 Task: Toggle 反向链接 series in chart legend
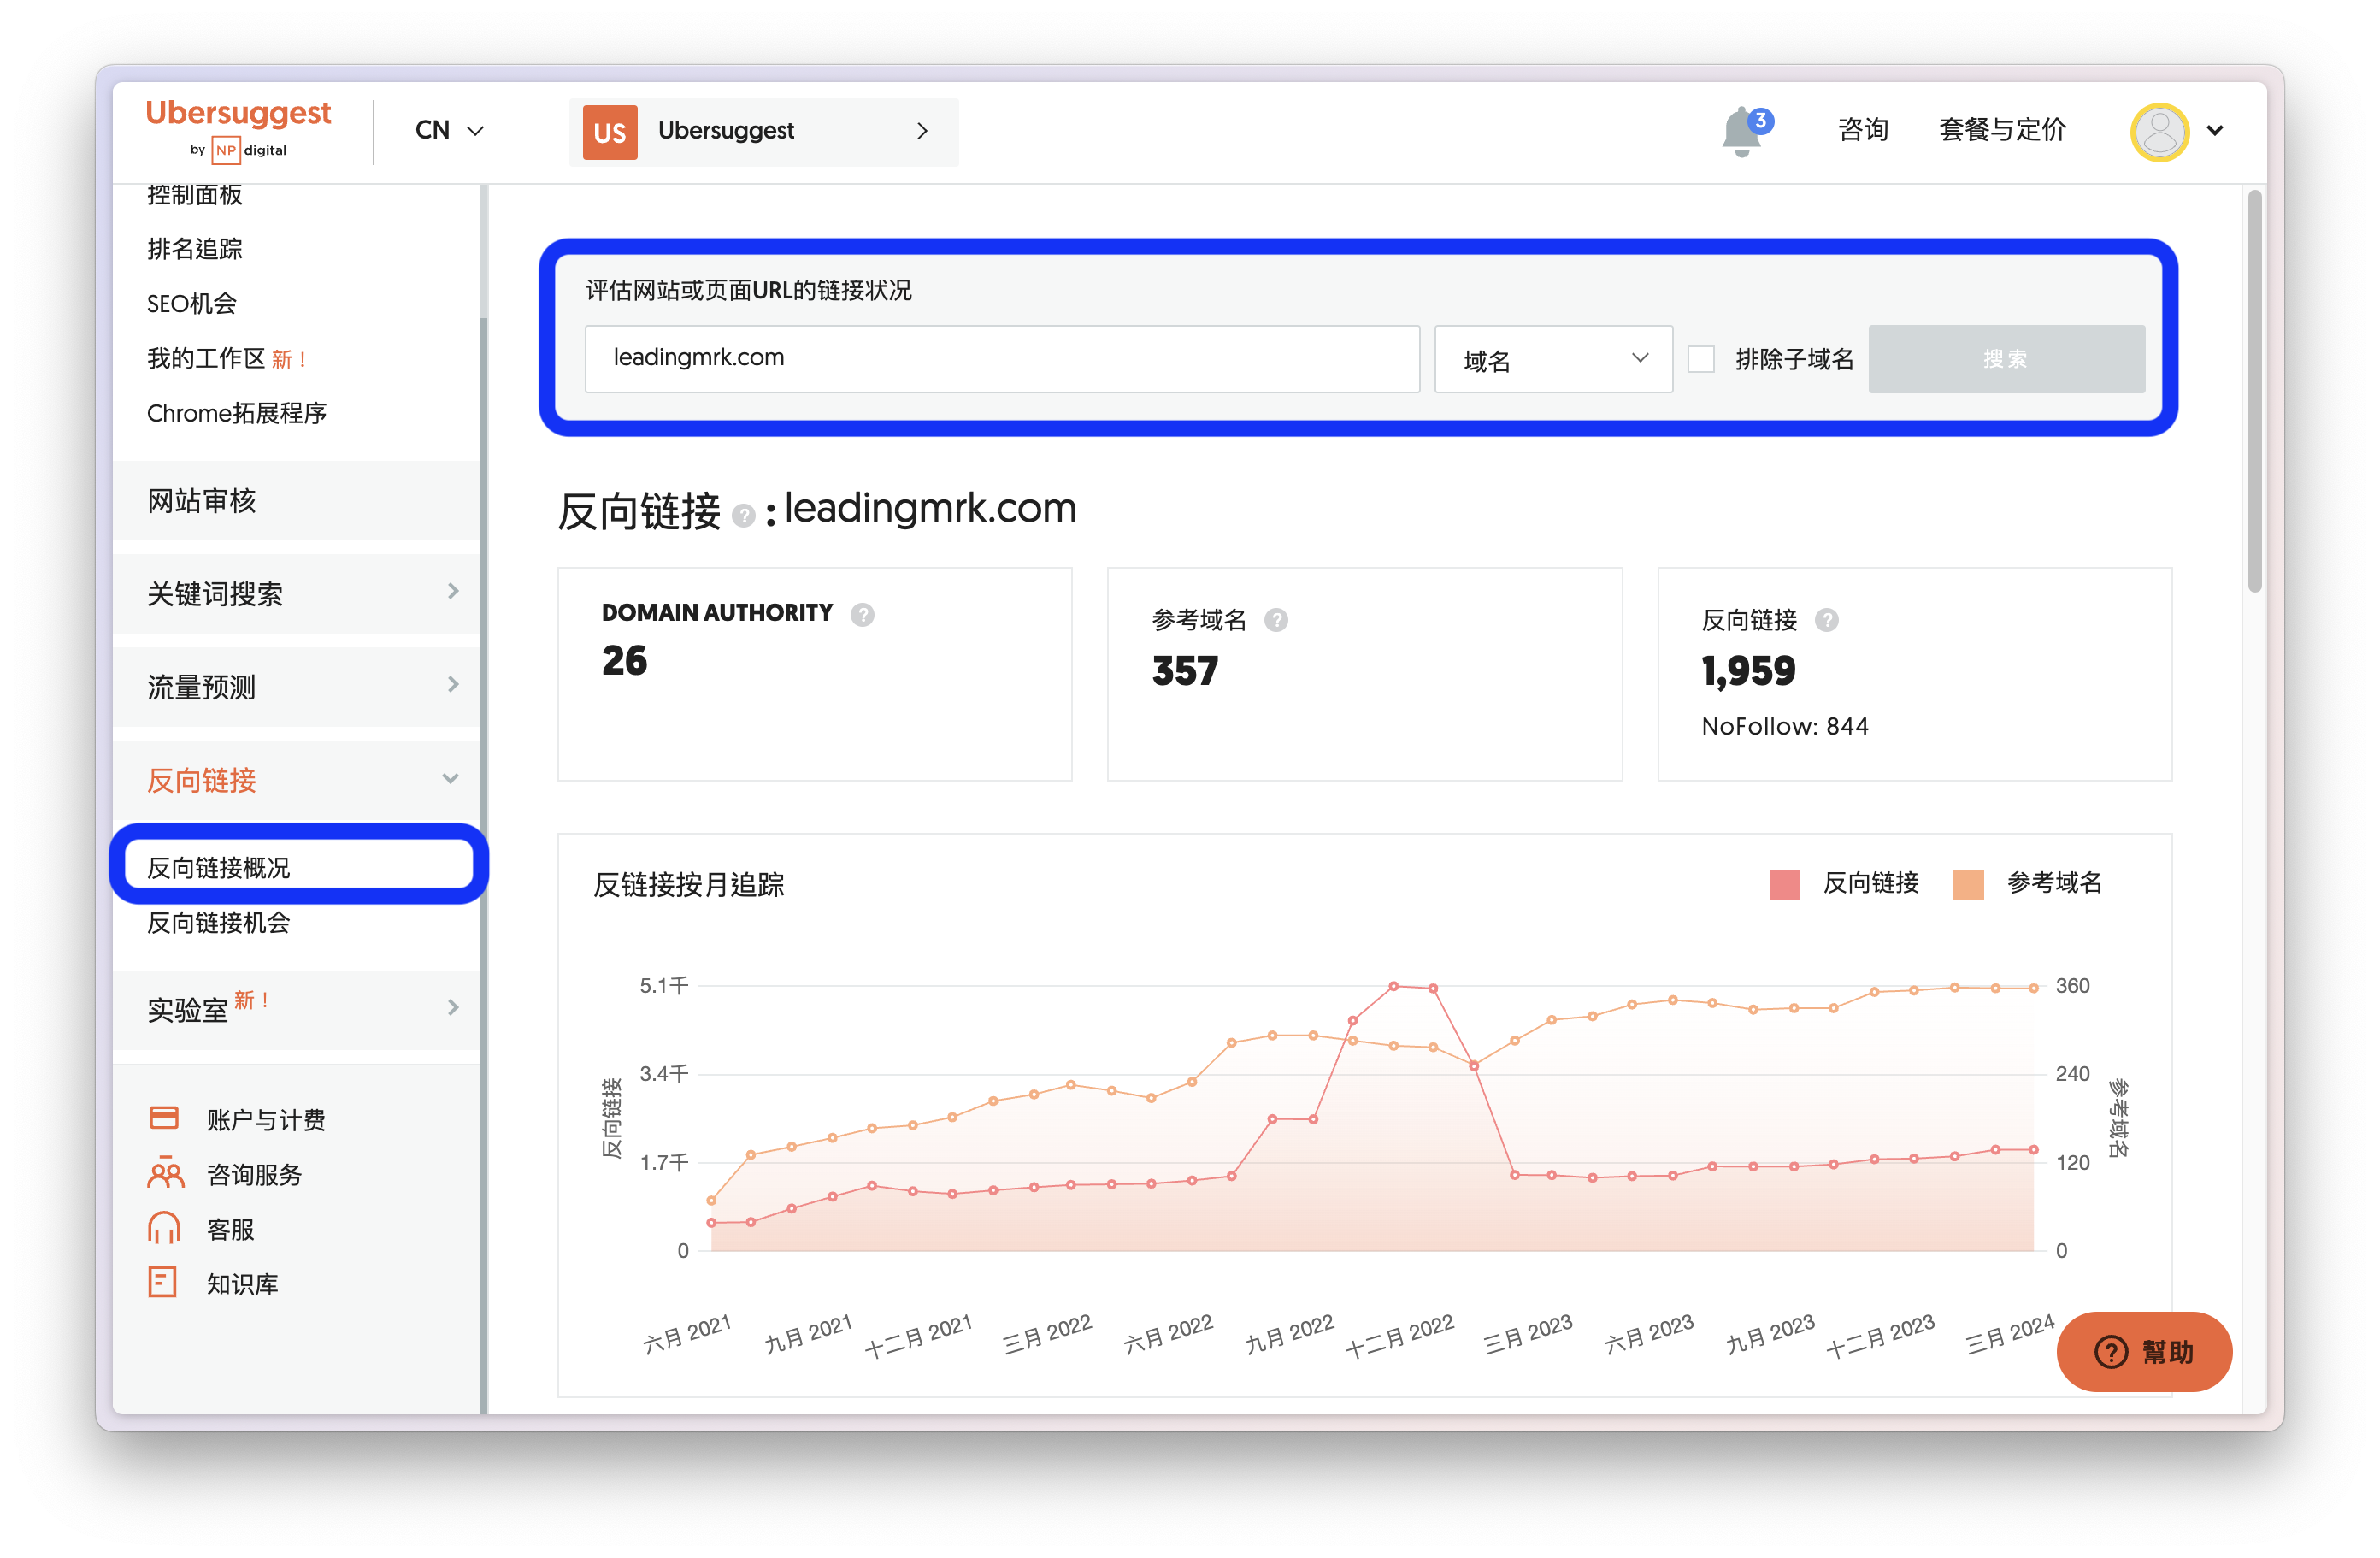point(1844,884)
